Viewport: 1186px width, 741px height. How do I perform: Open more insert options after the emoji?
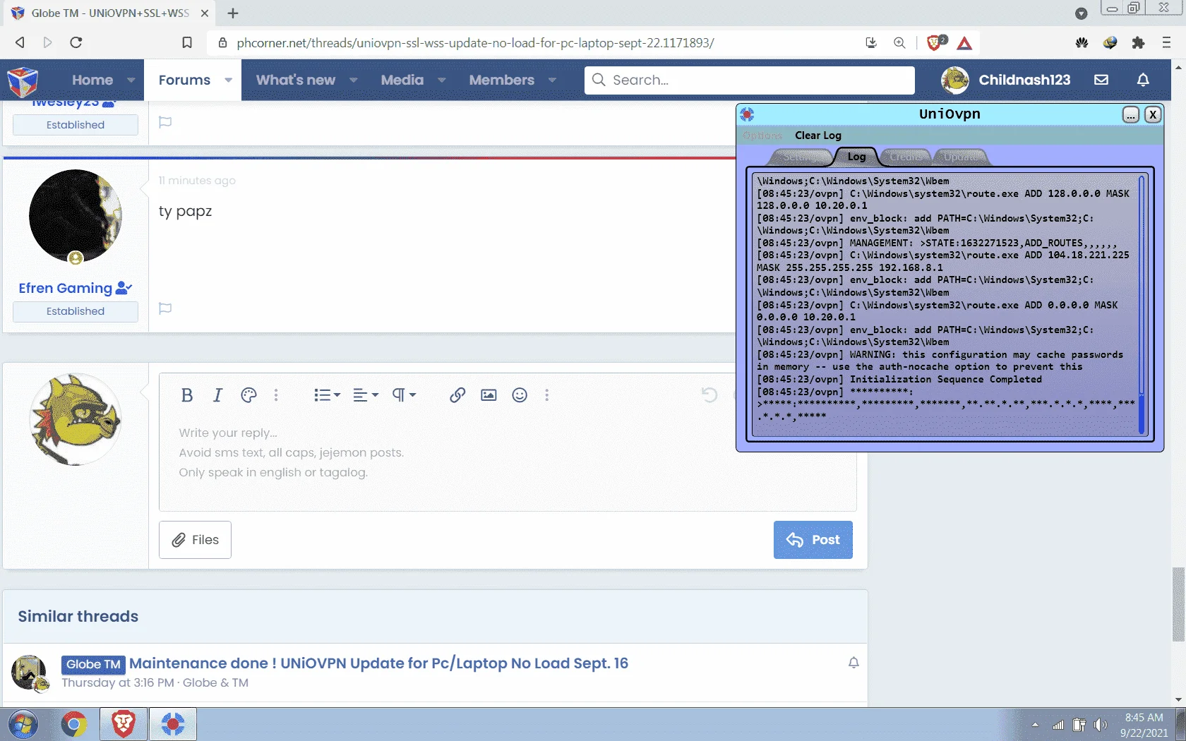[x=546, y=395]
